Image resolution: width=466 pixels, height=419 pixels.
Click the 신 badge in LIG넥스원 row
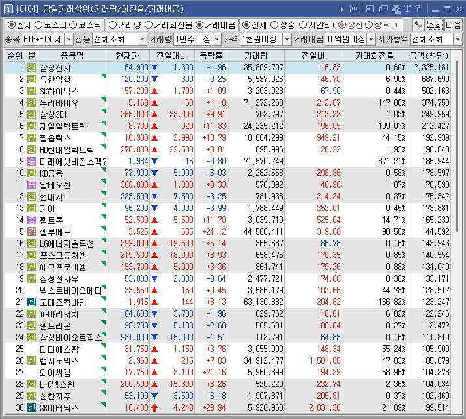[x=32, y=384]
